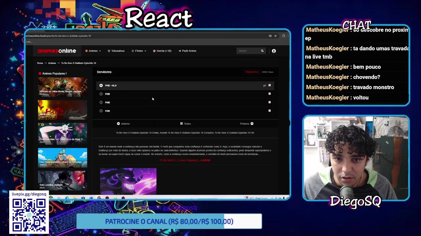Go to the Anterior episode
Screen dimensions: 421x236
(x=123, y=124)
